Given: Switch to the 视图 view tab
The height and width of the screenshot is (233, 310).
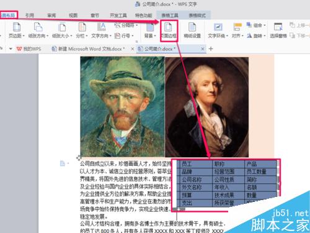Looking at the screenshot, I should click(x=73, y=16).
